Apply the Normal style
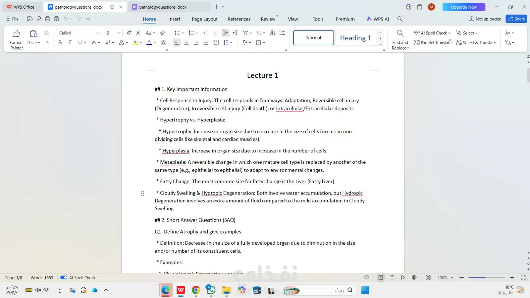This screenshot has width=530, height=298. [x=313, y=38]
